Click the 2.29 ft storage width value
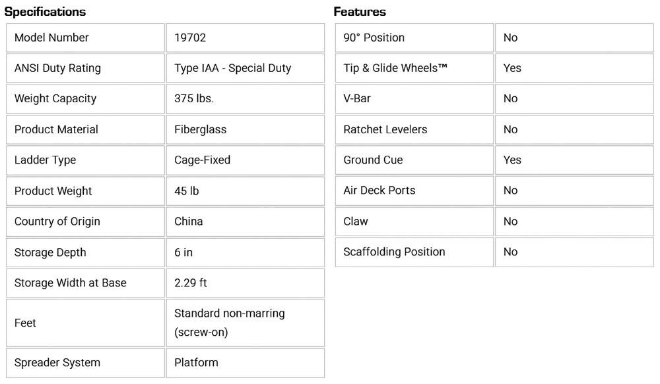 190,283
